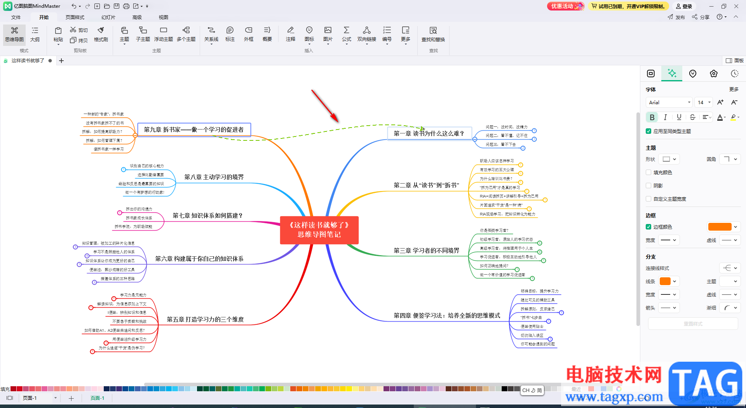746x408 pixels.
Task: Open the History clock panel tab
Action: point(735,74)
